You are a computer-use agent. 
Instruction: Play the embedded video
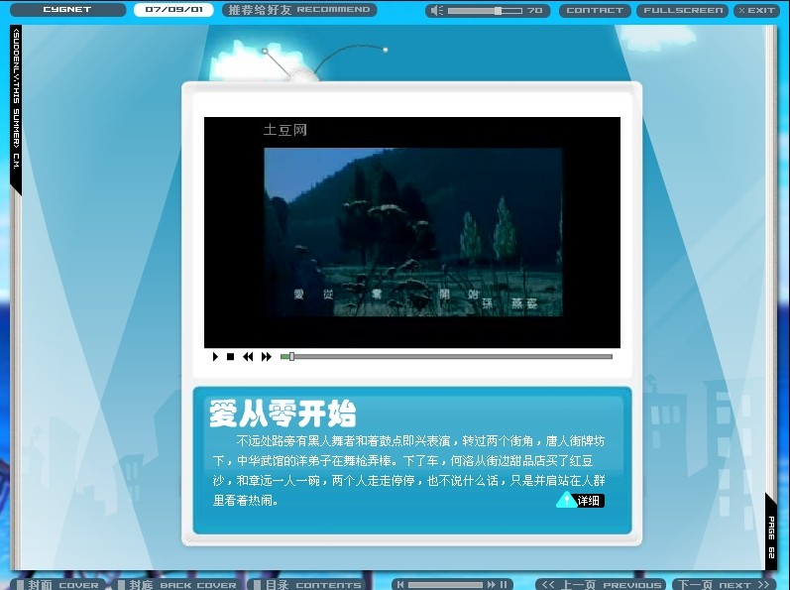215,357
